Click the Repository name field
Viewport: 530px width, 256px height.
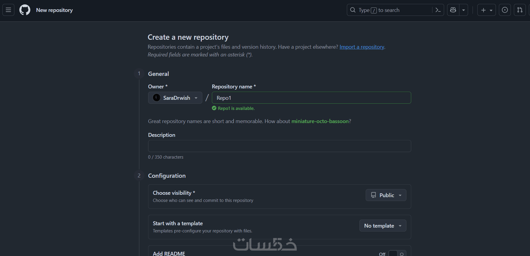point(311,98)
